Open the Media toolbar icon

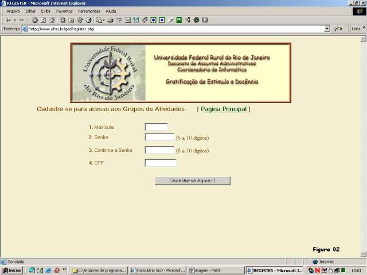pyautogui.click(x=80, y=20)
